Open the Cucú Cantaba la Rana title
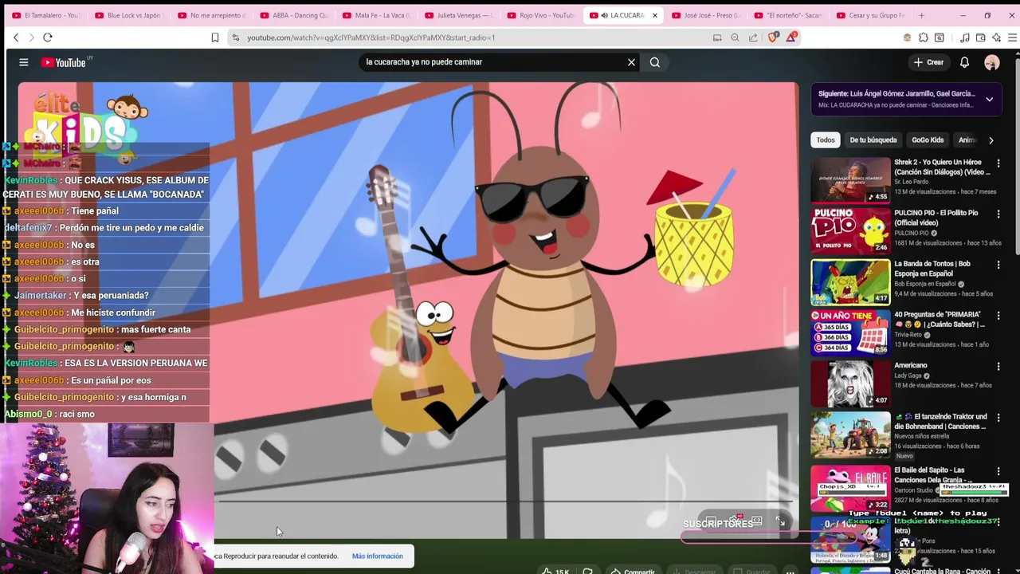Screen dimensions: 1020x574 (942, 571)
